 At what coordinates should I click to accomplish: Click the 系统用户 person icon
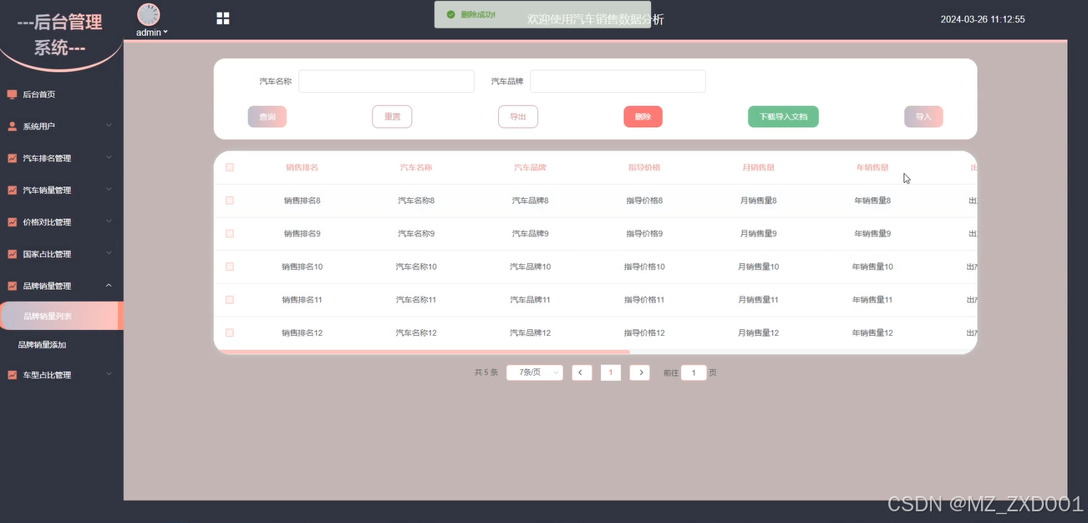(x=12, y=126)
